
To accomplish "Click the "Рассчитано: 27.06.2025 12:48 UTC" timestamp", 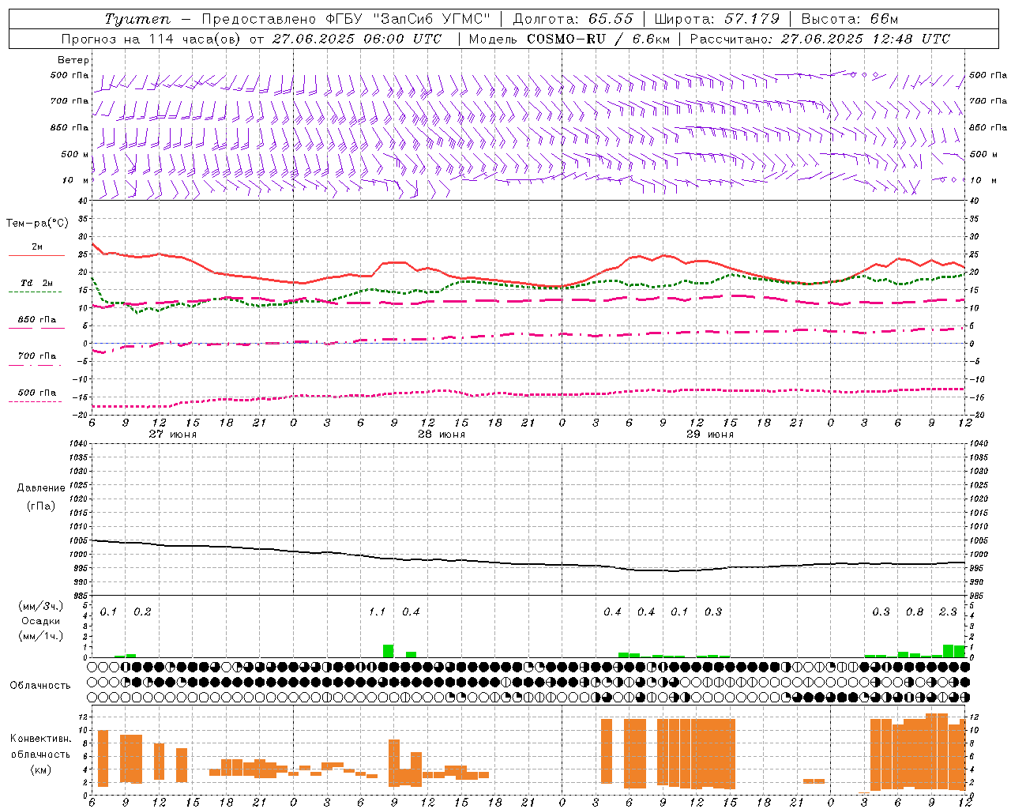I will click(x=820, y=39).
